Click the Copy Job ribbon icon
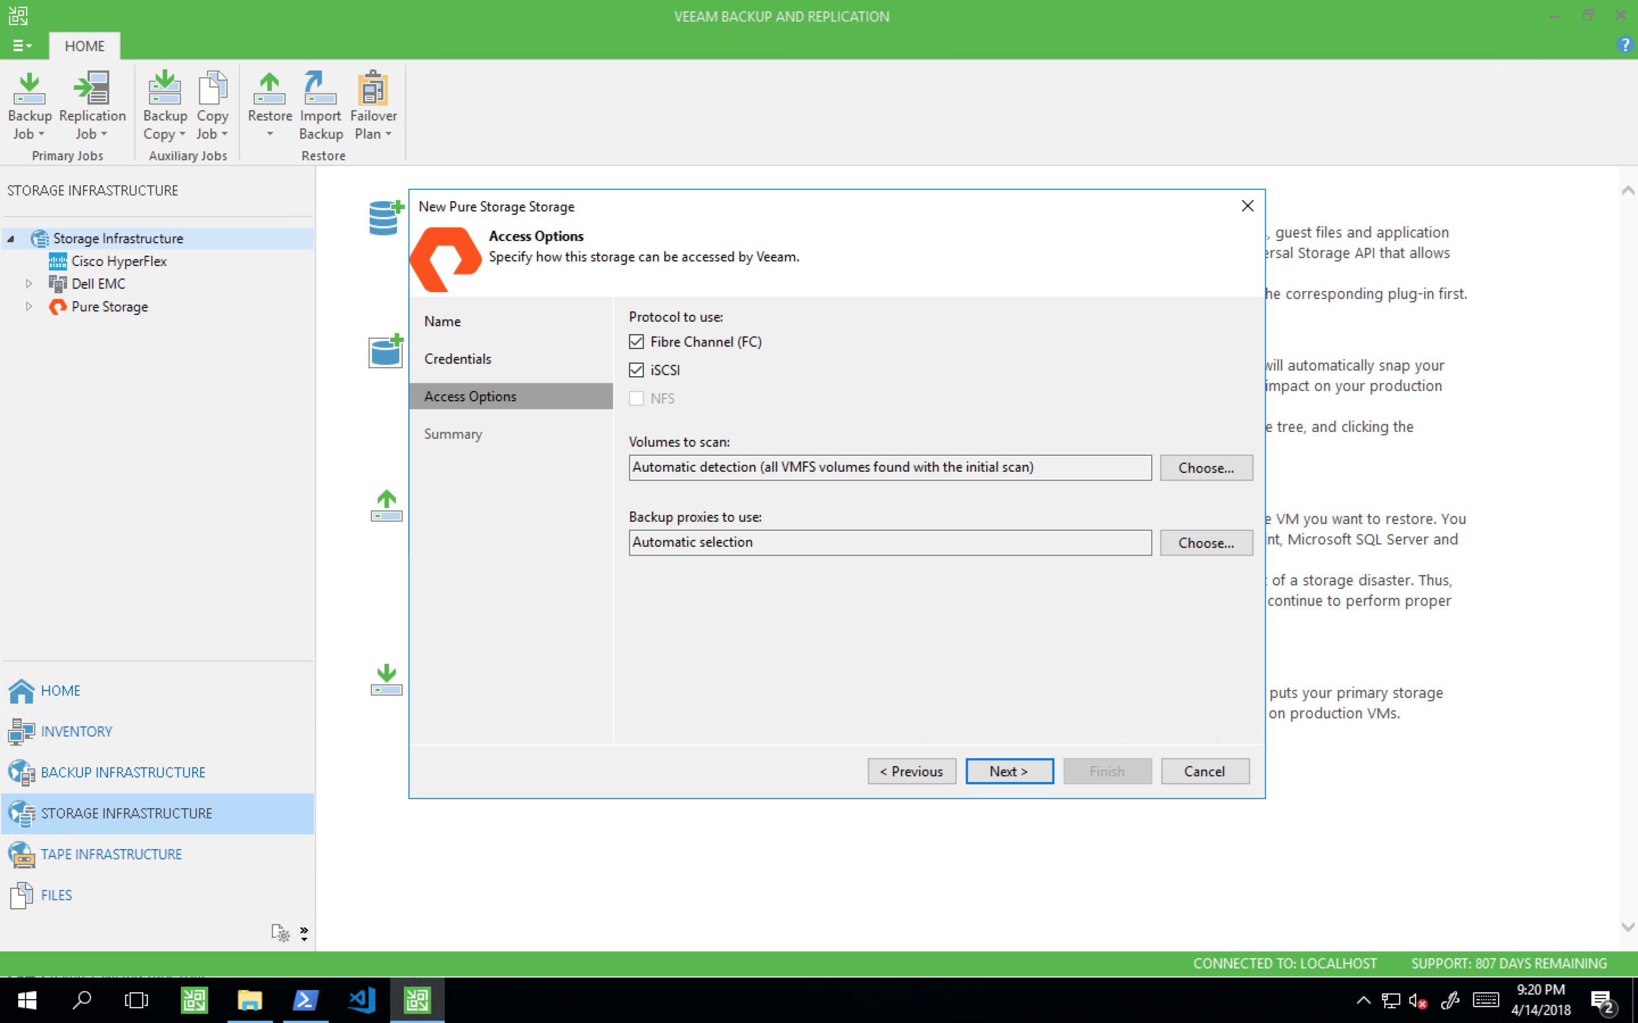 [213, 89]
